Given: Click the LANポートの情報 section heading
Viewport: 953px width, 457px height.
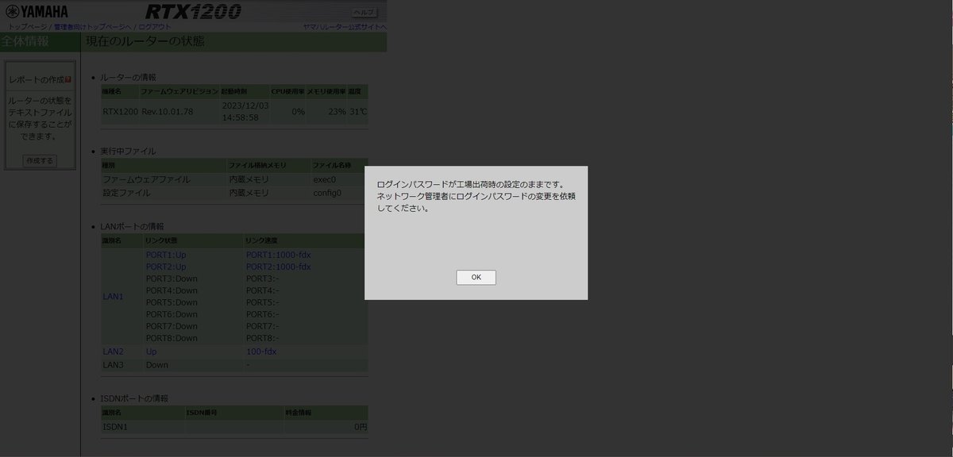Looking at the screenshot, I should [x=132, y=227].
